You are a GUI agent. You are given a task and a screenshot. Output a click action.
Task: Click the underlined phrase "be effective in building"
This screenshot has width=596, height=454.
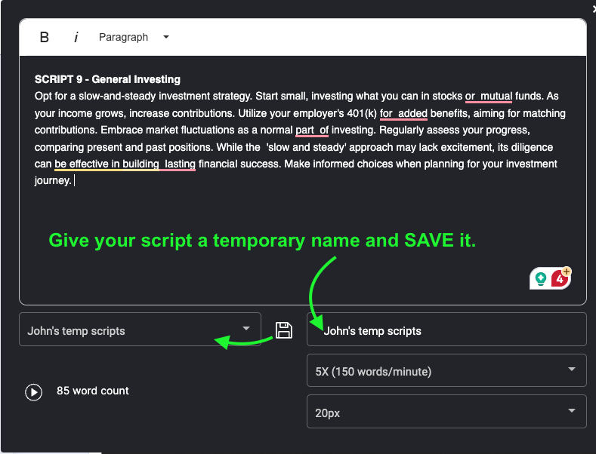click(x=107, y=164)
